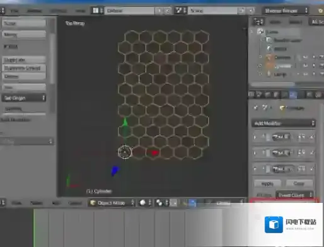The width and height of the screenshot is (324, 247).
Task: Expand the middle modifier panel triangle
Action: pyautogui.click(x=255, y=153)
